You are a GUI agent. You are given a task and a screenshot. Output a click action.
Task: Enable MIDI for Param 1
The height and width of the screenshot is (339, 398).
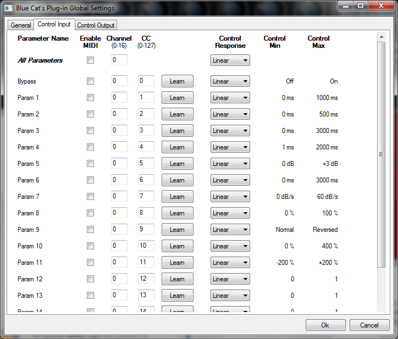click(x=90, y=98)
